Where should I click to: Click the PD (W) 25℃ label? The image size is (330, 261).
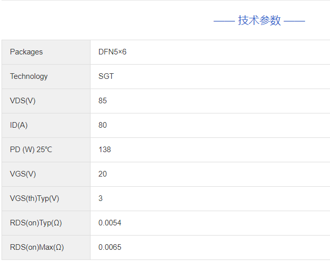pos(31,150)
